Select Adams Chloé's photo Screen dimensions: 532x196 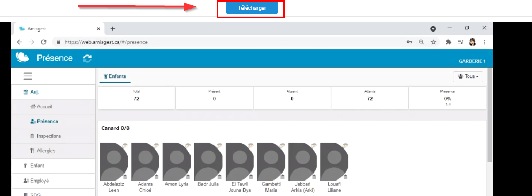coord(145,161)
